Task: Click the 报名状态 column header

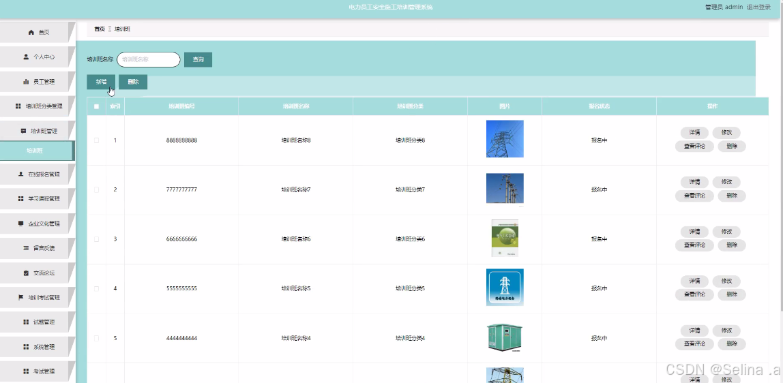Action: pyautogui.click(x=599, y=106)
